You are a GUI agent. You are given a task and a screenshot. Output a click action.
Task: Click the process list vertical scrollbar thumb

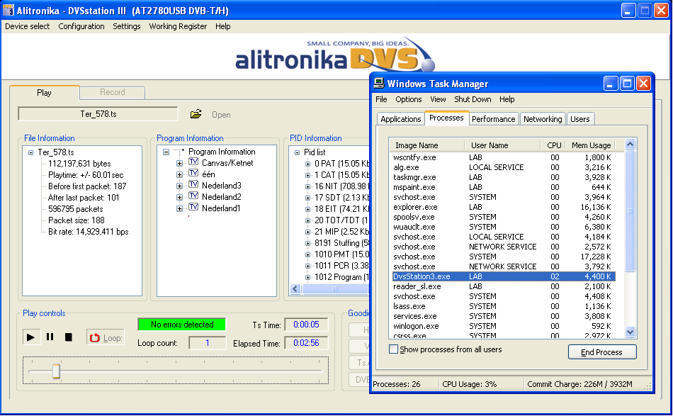[x=630, y=210]
